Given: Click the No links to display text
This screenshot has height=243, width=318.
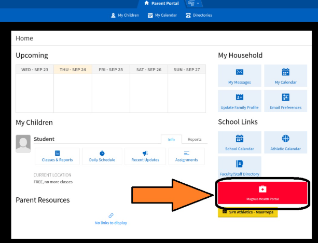Looking at the screenshot, I should [x=111, y=223].
